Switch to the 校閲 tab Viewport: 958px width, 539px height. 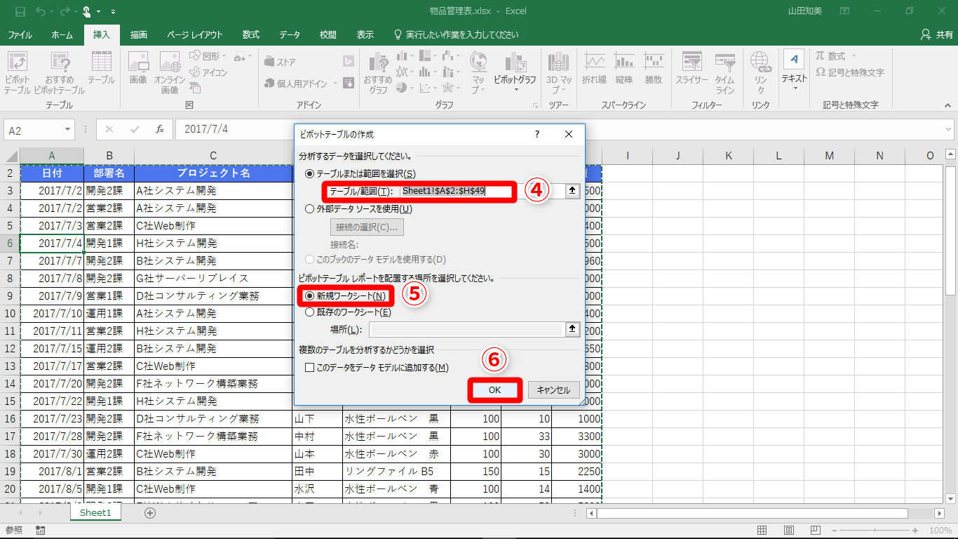tap(328, 34)
